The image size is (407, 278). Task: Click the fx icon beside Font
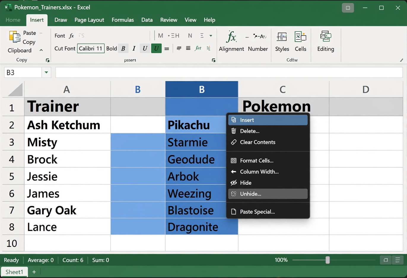coord(71,36)
